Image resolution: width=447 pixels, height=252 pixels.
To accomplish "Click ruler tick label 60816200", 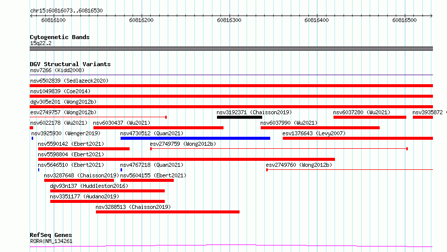I will [x=141, y=20].
